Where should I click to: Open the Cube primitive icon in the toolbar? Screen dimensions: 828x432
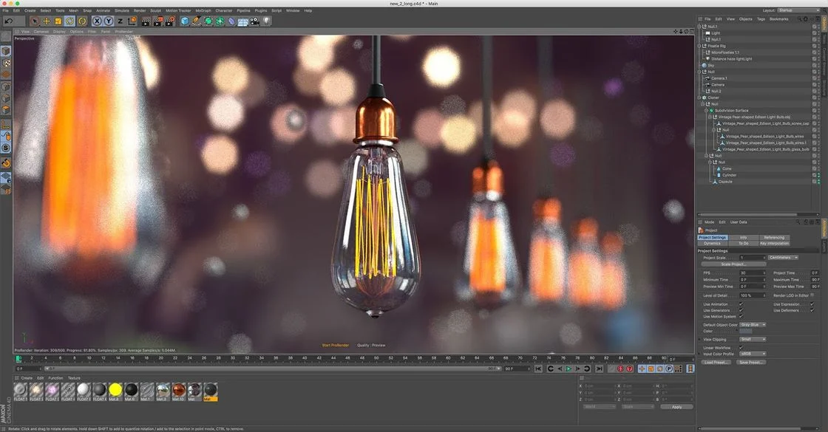pos(185,21)
